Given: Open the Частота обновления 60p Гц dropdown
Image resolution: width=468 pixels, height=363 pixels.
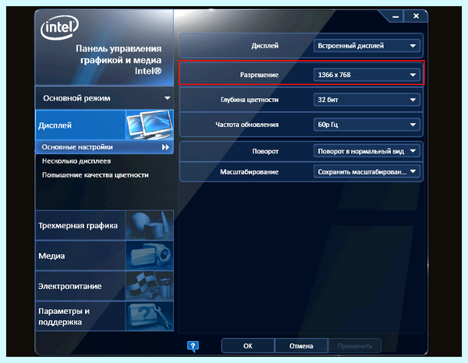Looking at the screenshot, I should 367,125.
